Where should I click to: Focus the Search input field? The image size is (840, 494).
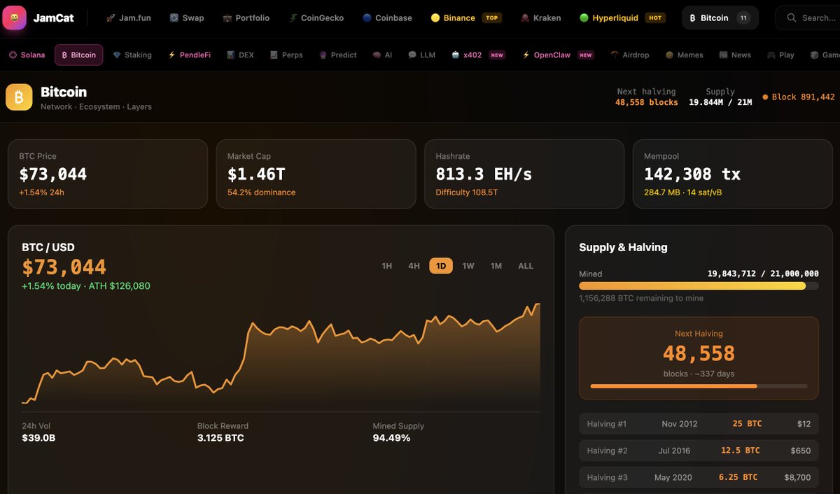click(x=809, y=17)
